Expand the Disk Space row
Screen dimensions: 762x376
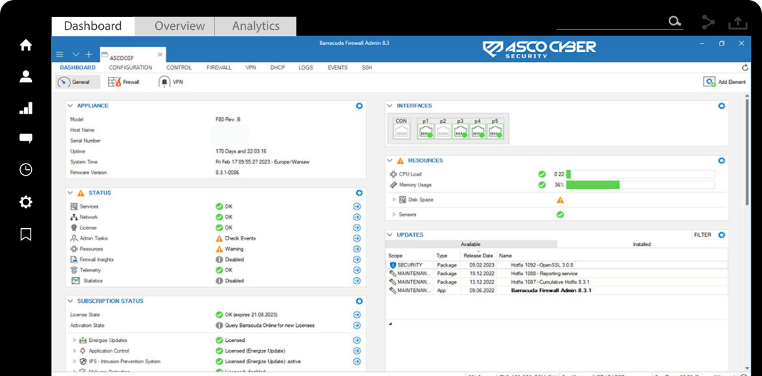tap(394, 200)
